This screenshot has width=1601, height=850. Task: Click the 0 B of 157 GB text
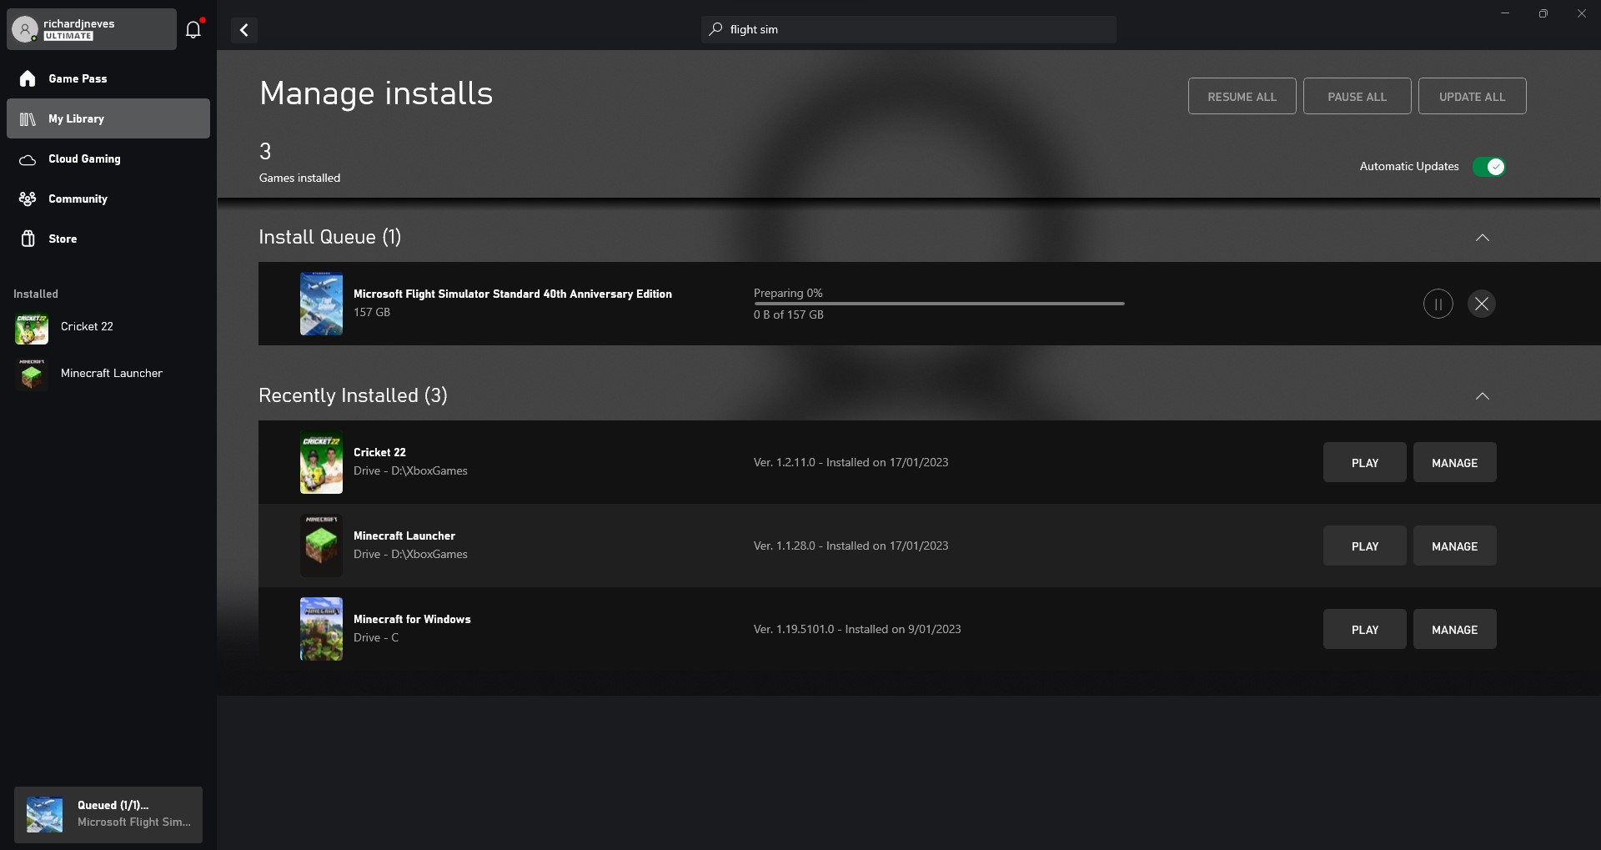(x=788, y=314)
